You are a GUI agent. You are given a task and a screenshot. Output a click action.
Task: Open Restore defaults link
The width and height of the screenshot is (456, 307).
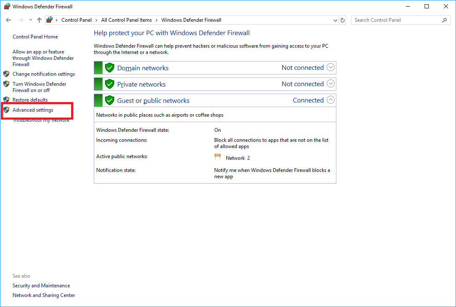click(30, 100)
